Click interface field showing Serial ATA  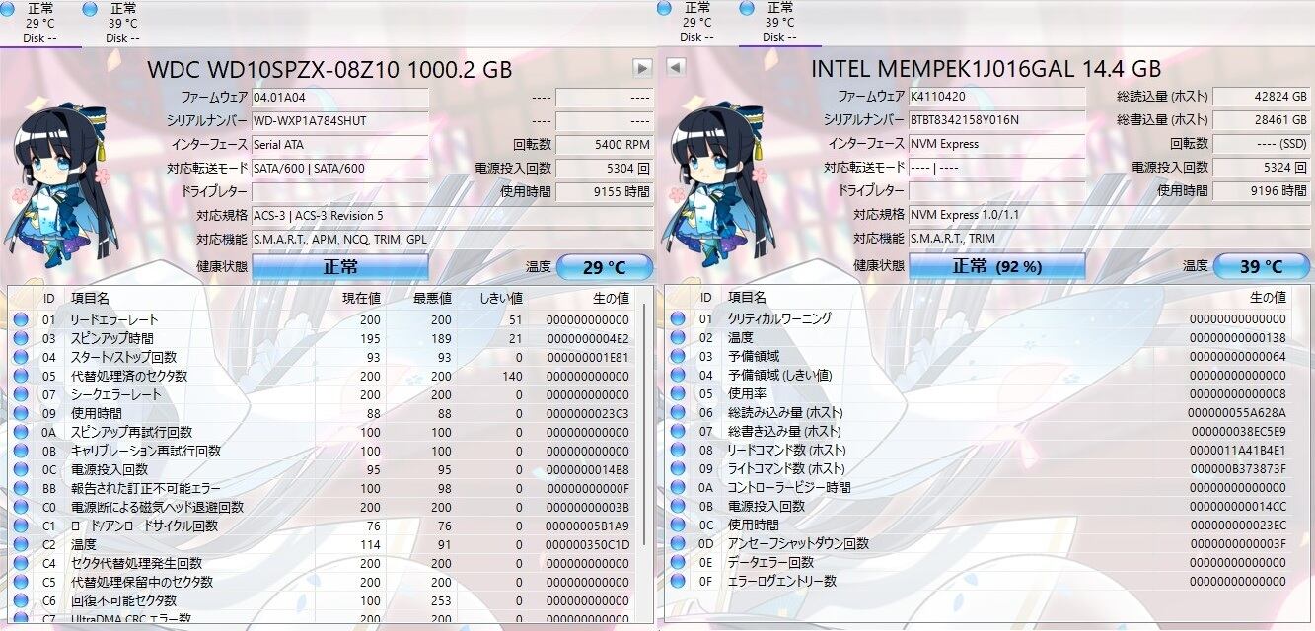(340, 144)
